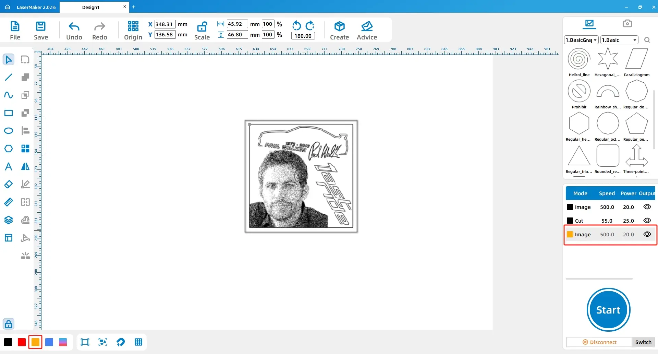
Task: Click the rotation angle 180.00 field
Action: tap(303, 36)
